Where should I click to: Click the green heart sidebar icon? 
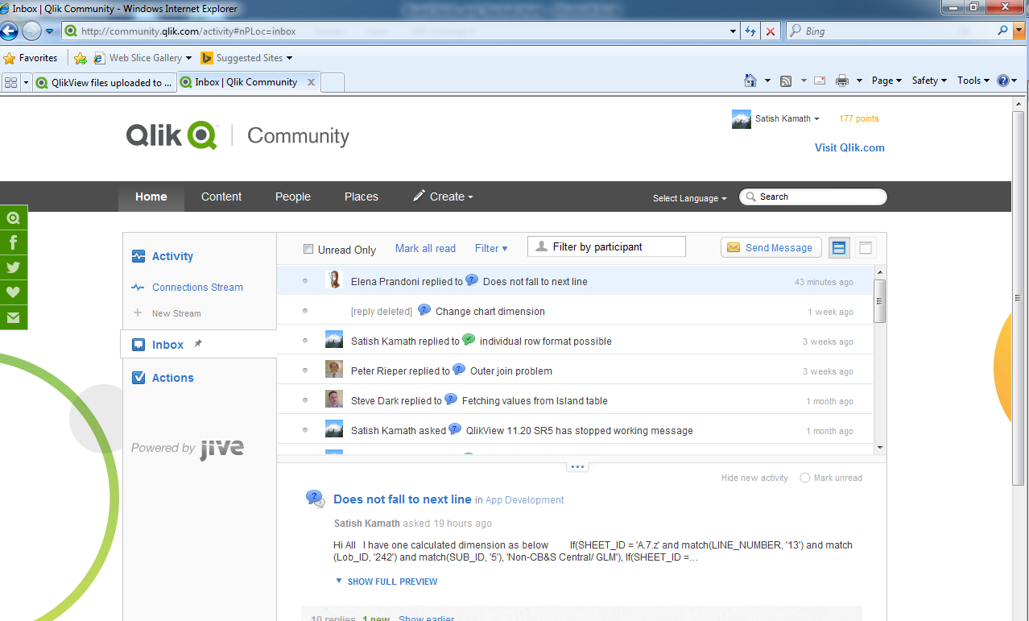pyautogui.click(x=14, y=292)
